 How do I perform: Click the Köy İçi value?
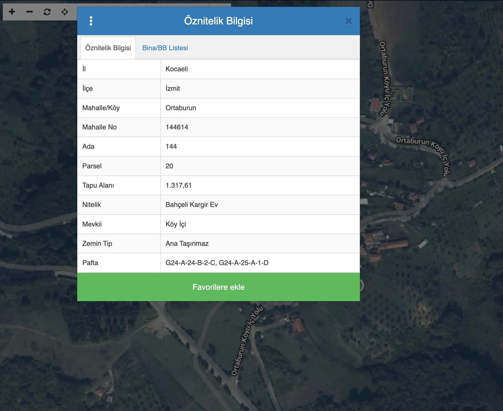point(176,224)
